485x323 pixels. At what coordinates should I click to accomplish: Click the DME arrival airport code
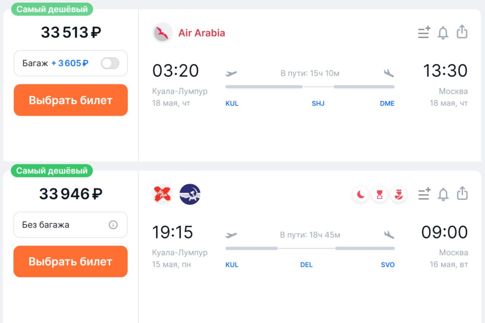pos(387,104)
